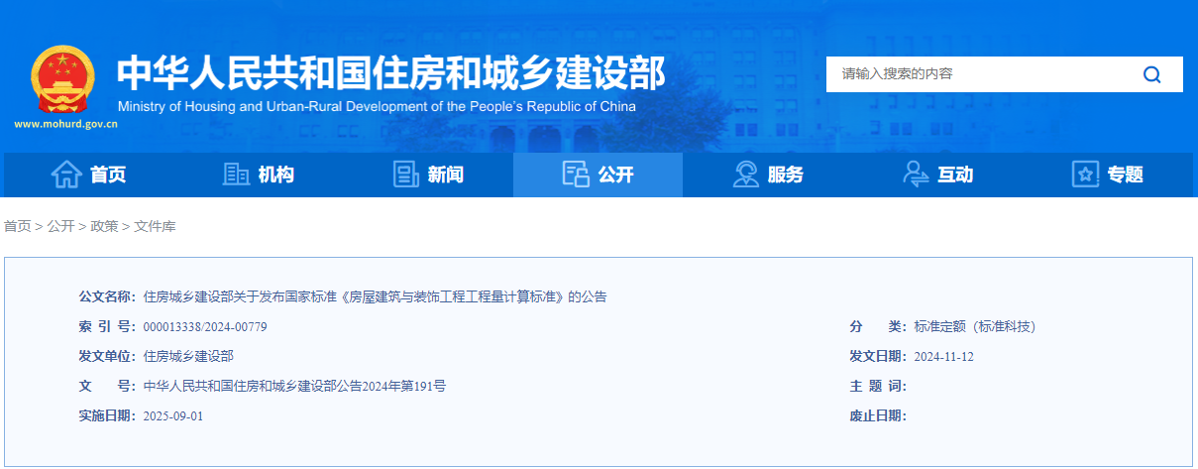Open 政策 breadcrumb link
The height and width of the screenshot is (469, 1198).
[x=104, y=227]
